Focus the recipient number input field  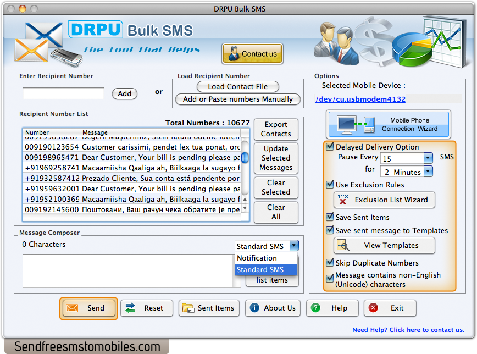63,93
